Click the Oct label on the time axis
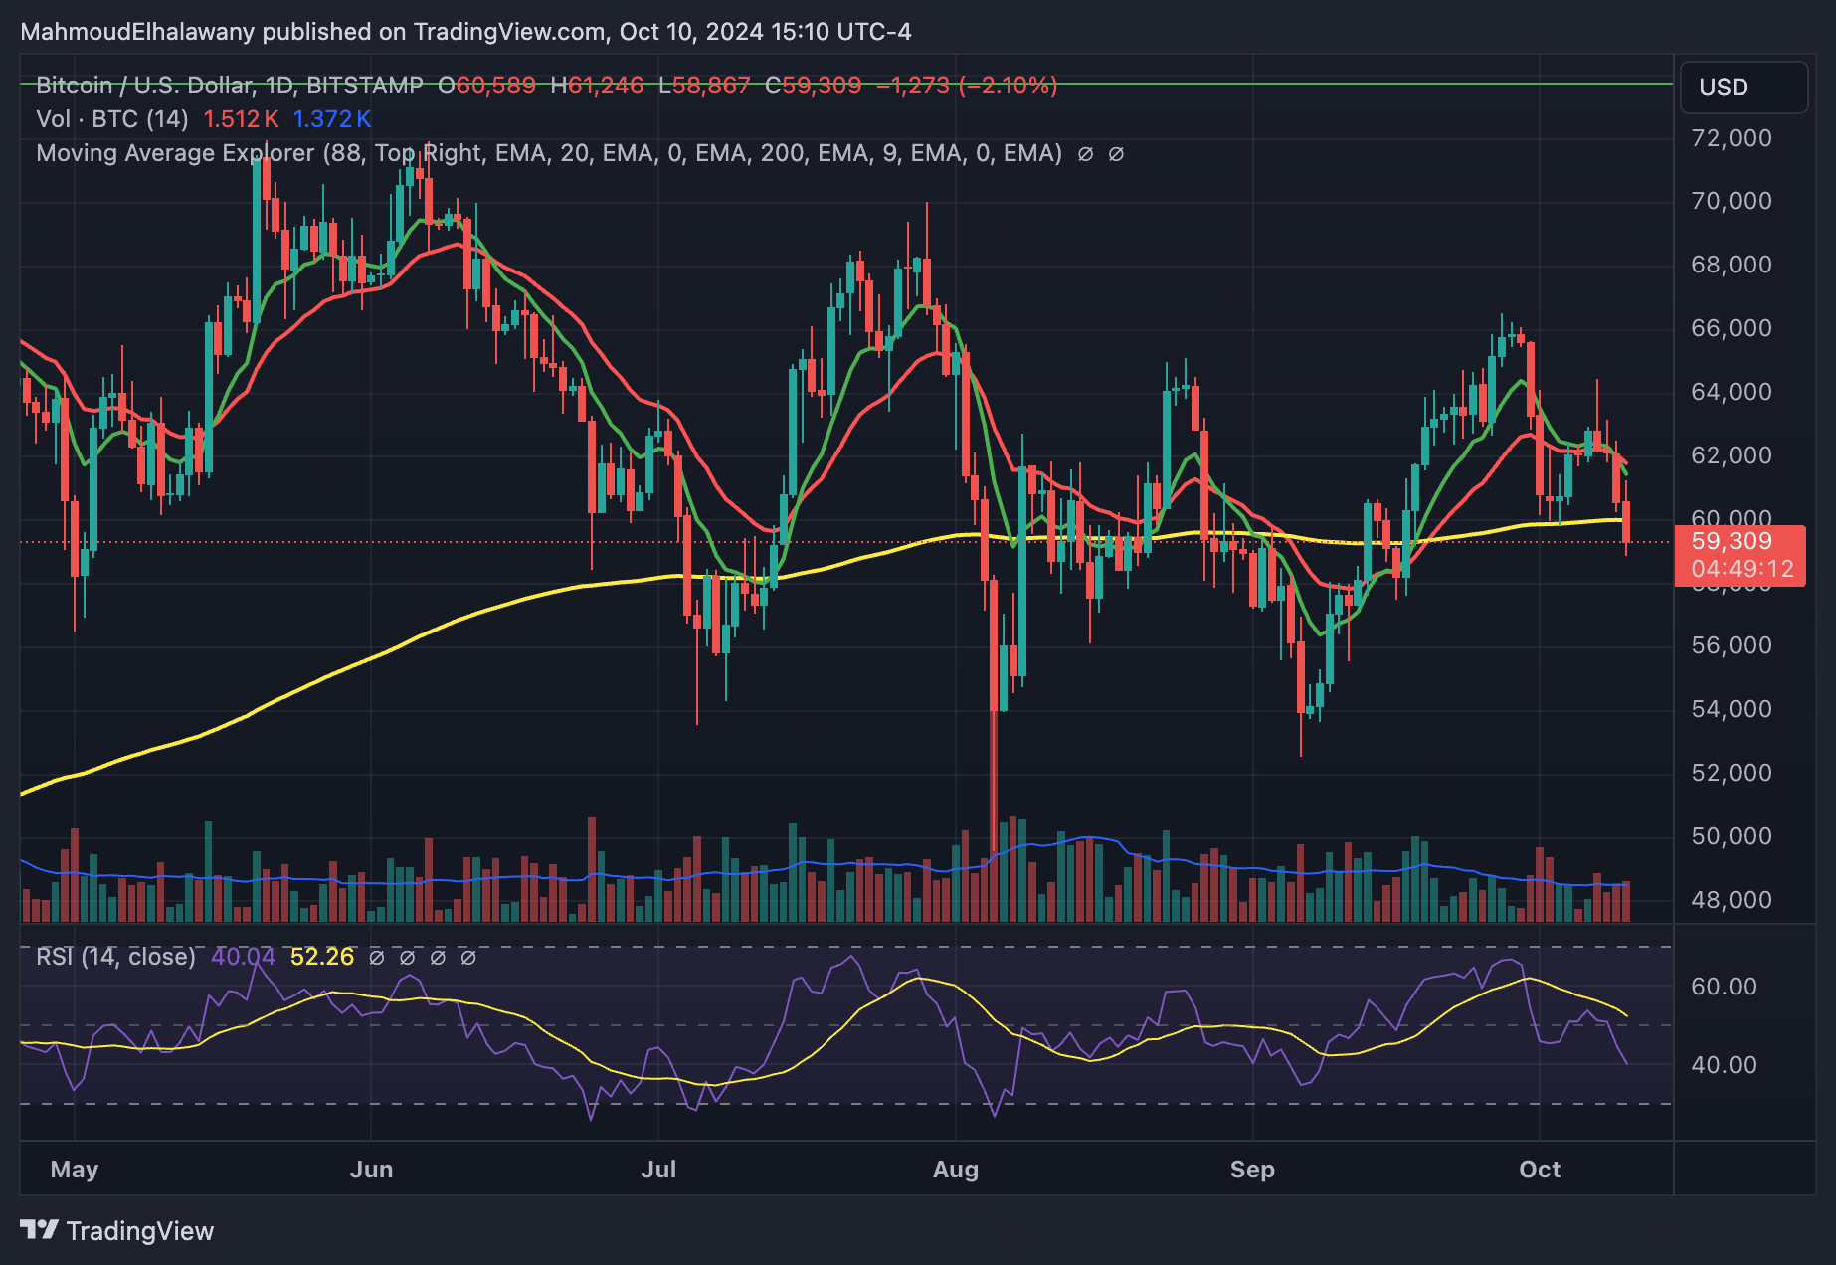1836x1265 pixels. (x=1541, y=1170)
